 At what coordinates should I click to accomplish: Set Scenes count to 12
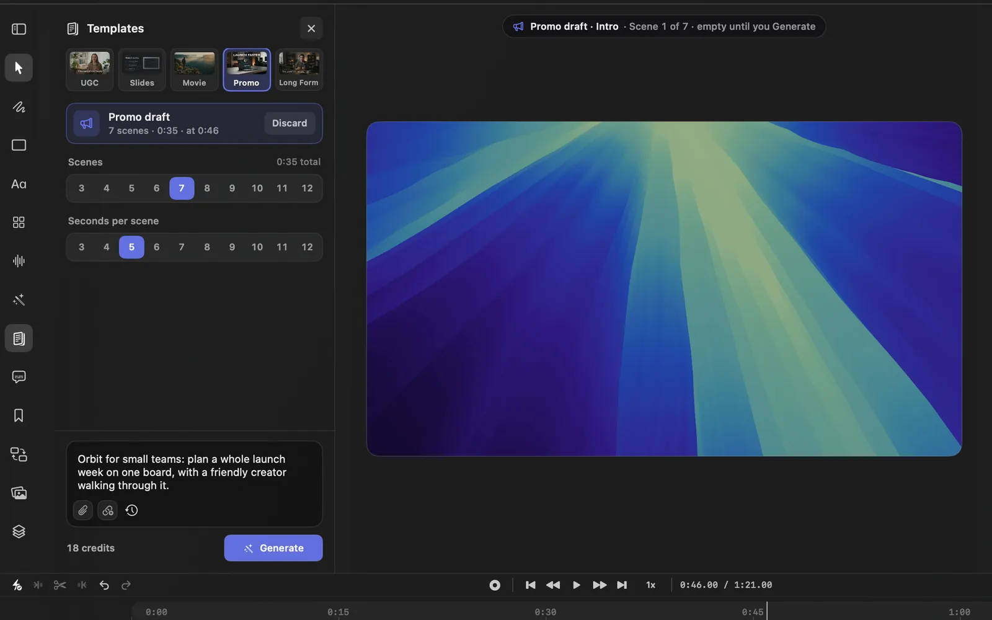(x=307, y=188)
